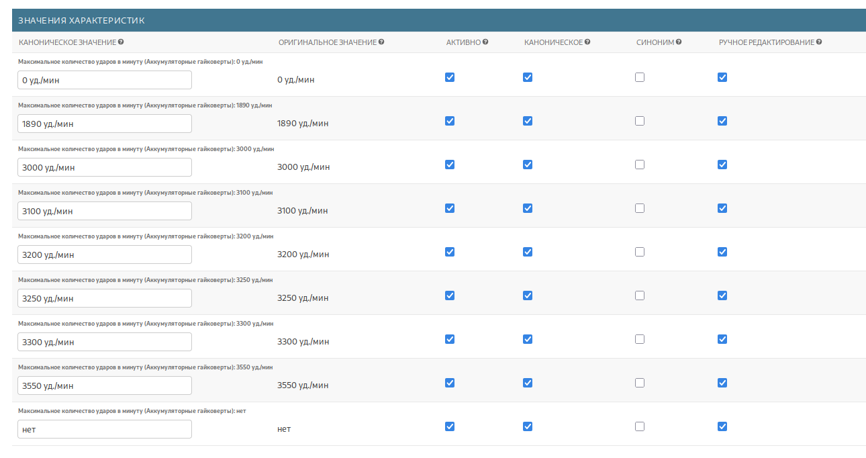Uncheck Активно in the 3250 уд./мин row
866x458 pixels.
point(450,295)
